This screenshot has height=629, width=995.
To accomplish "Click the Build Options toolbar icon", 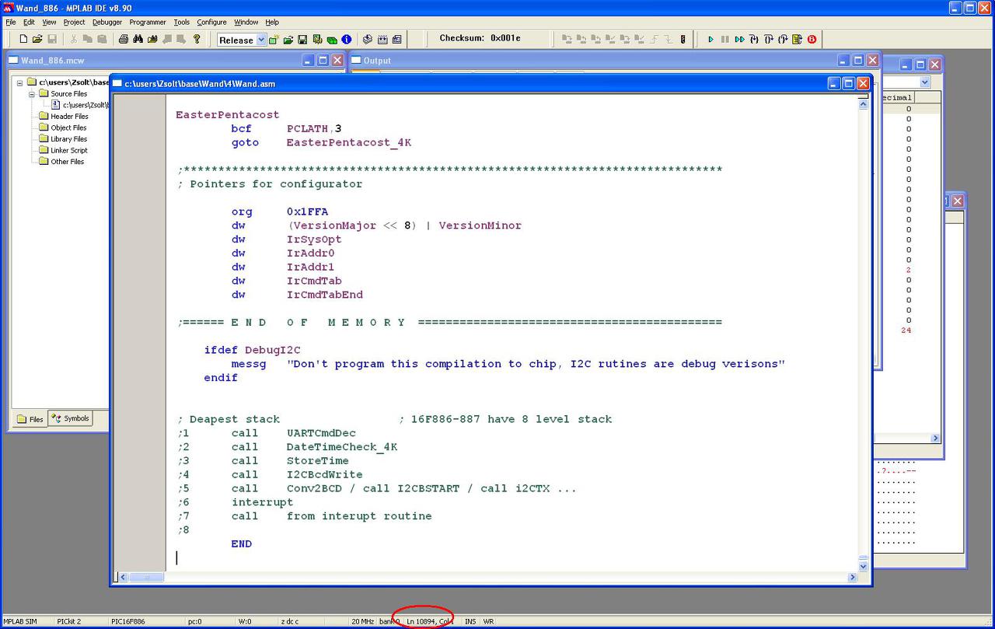I will 317,39.
